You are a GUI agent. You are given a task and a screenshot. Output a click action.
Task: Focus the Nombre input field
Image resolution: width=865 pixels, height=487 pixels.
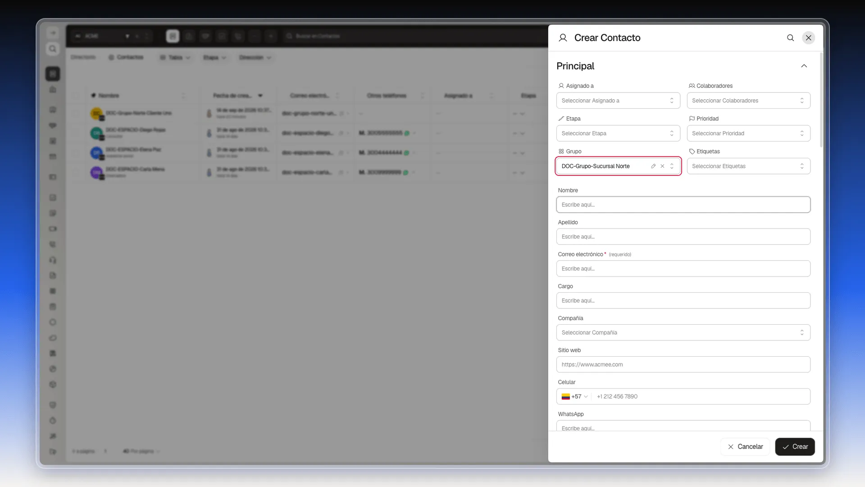point(683,205)
